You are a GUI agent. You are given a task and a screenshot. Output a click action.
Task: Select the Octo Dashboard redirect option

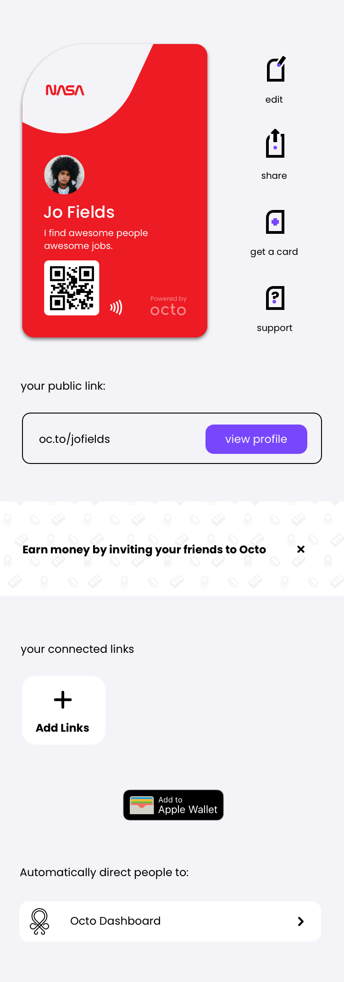tap(170, 921)
